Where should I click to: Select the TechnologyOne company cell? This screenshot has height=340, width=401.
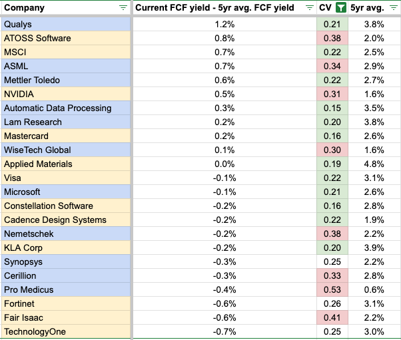[x=66, y=331]
